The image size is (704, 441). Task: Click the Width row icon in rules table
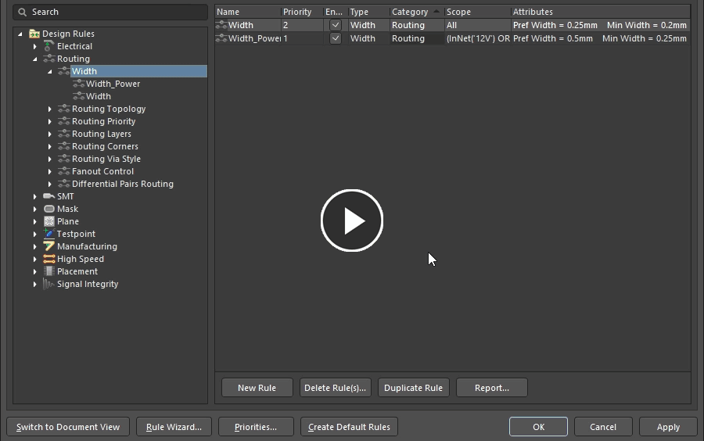pos(221,25)
